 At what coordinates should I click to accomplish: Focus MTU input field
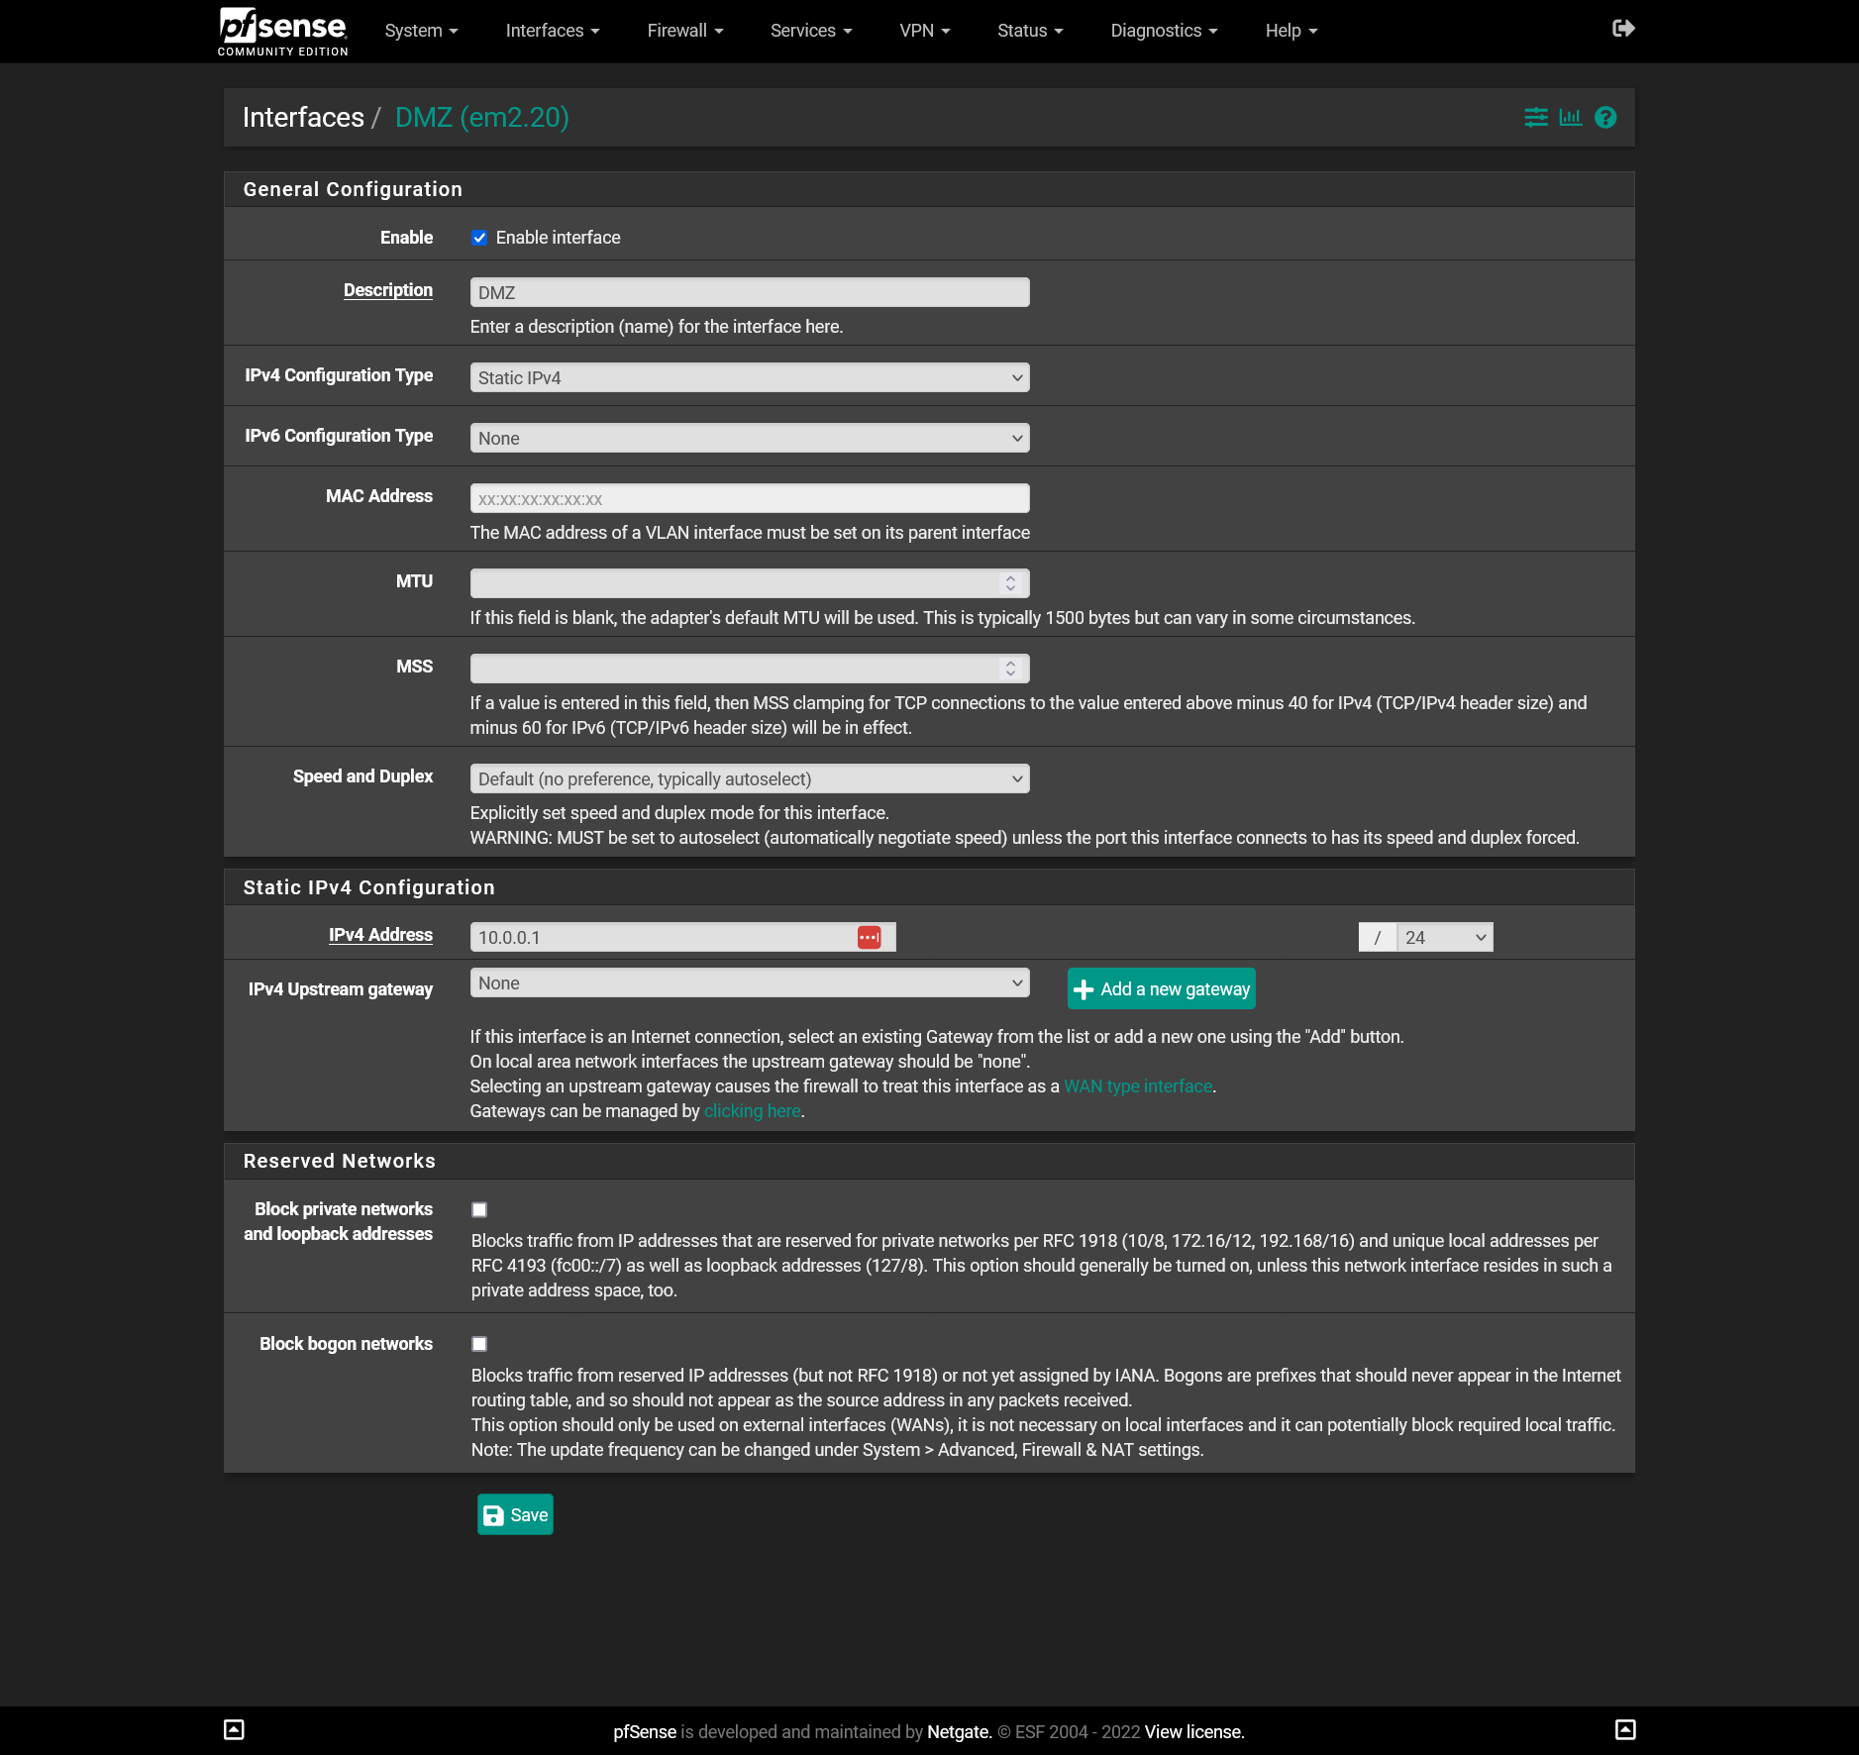pos(750,583)
